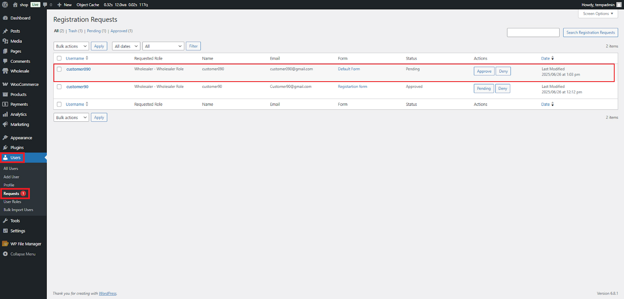624x299 pixels.
Task: Click the Pages icon in sidebar
Action: (5, 51)
